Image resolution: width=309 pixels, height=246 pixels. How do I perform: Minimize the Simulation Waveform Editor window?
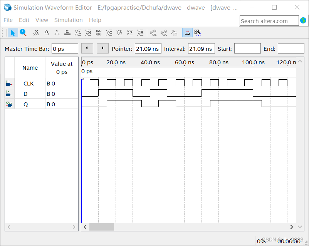[x=252, y=7]
